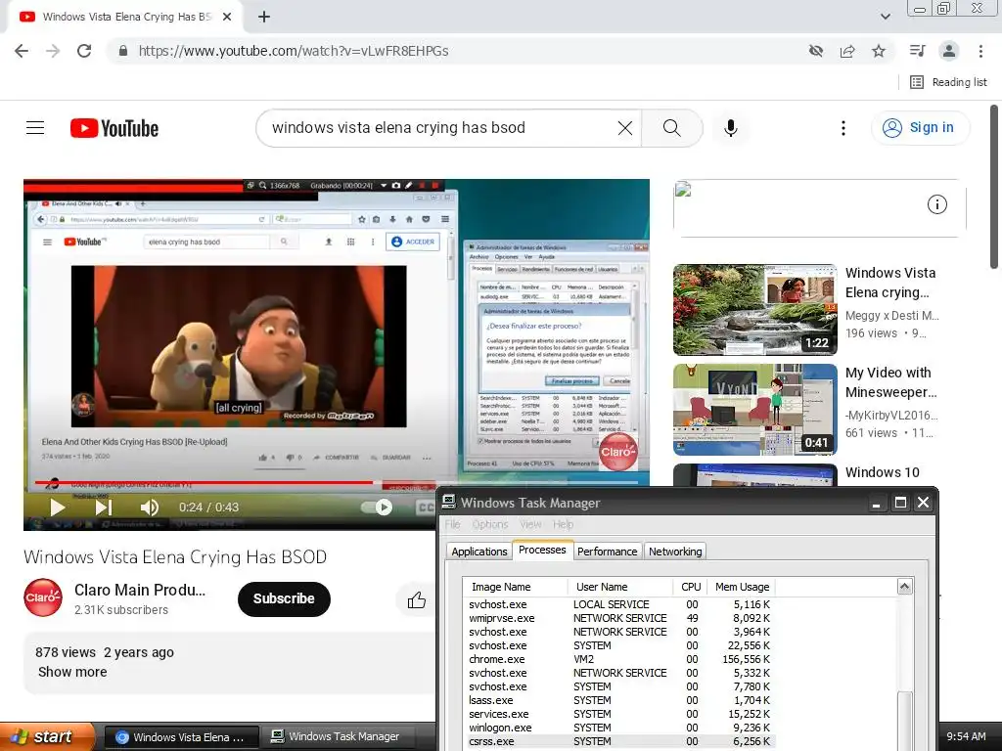Bookmark this page with the star
The width and height of the screenshot is (1002, 751).
coord(879,51)
